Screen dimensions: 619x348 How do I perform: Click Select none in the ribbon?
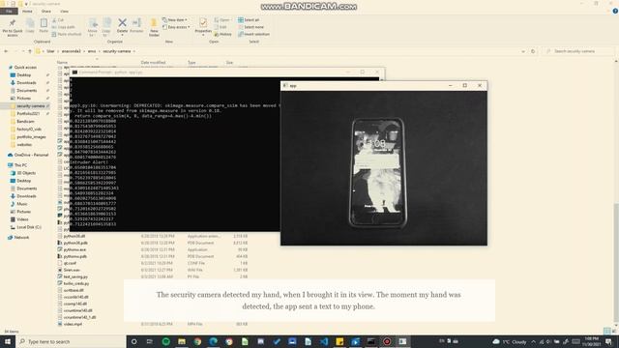(251, 27)
